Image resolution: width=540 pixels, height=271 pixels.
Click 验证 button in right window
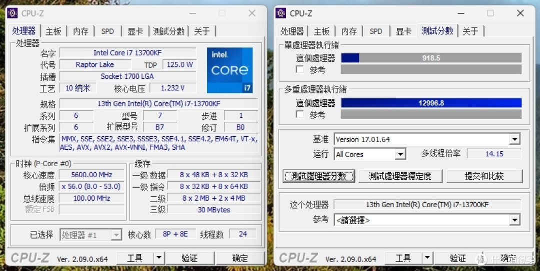coord(457,258)
